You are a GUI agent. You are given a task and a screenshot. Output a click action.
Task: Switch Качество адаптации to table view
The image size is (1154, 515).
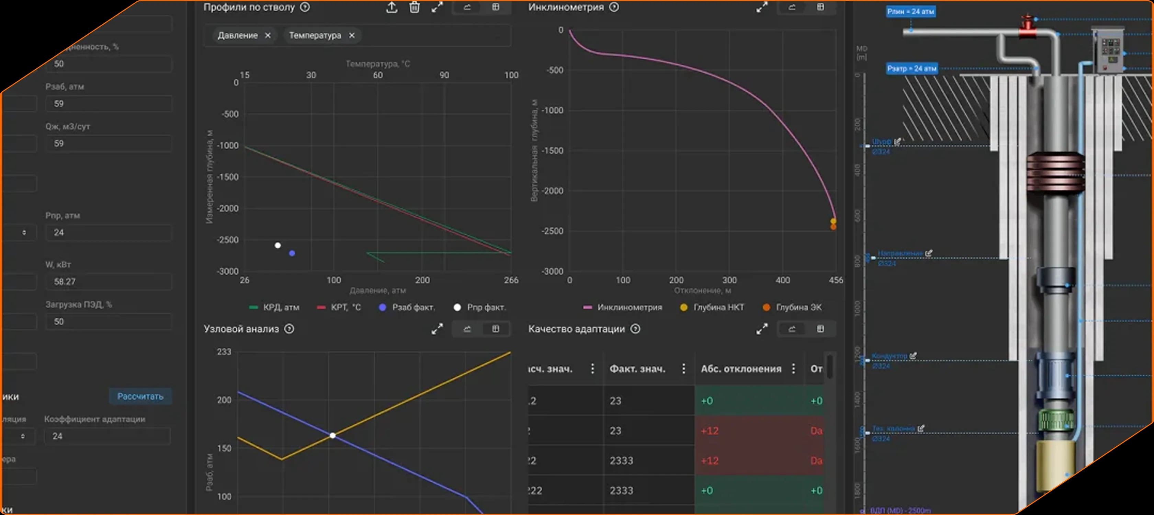coord(820,329)
